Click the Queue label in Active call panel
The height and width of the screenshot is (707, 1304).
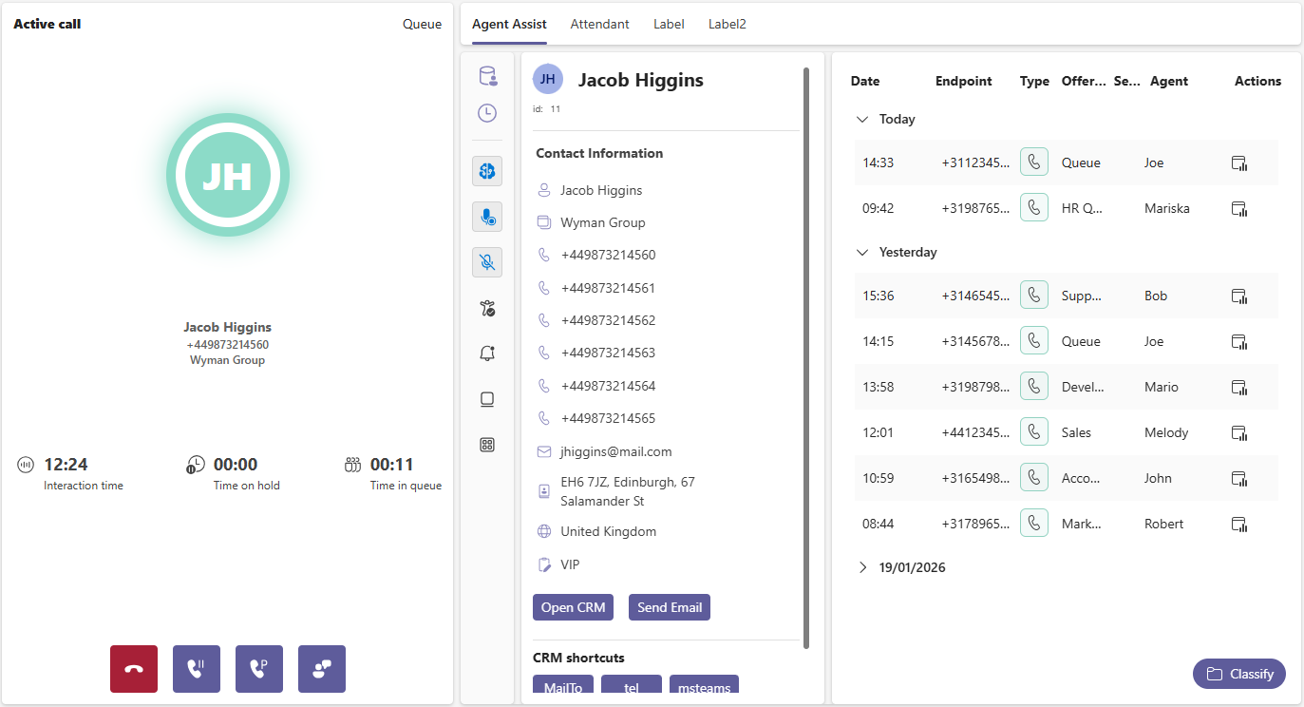point(422,24)
